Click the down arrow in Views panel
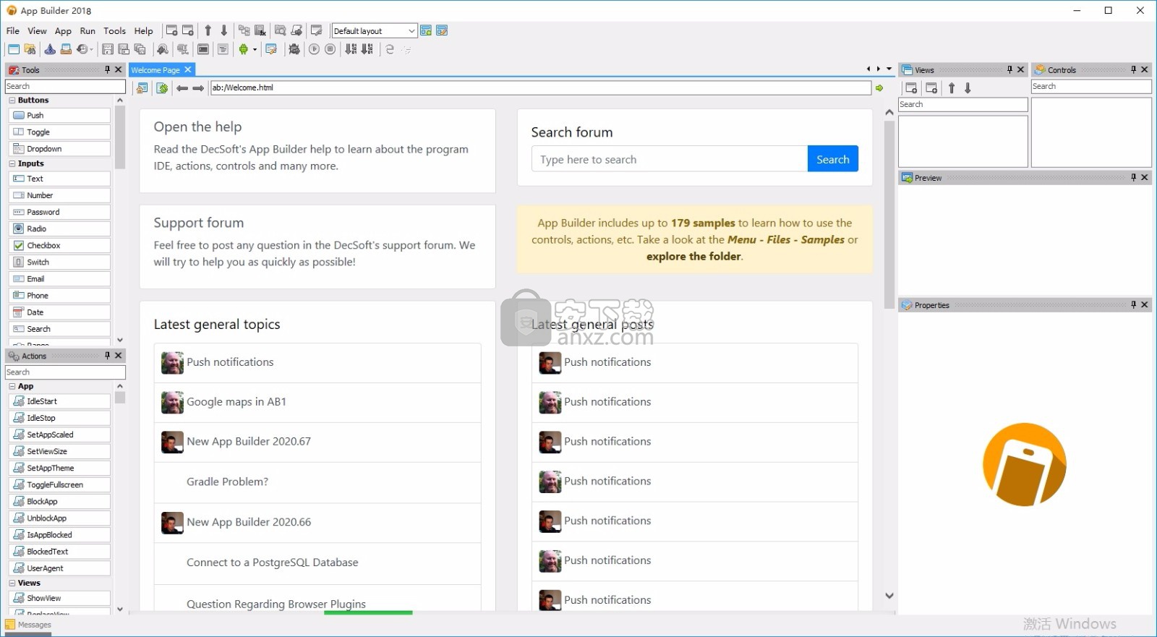Image resolution: width=1157 pixels, height=637 pixels. coord(968,87)
